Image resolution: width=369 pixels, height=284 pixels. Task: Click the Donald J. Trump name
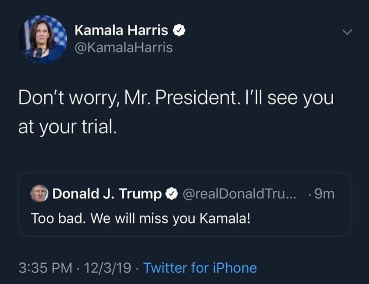[107, 194]
